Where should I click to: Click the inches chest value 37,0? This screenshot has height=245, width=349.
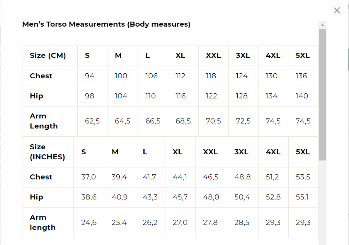pyautogui.click(x=89, y=177)
